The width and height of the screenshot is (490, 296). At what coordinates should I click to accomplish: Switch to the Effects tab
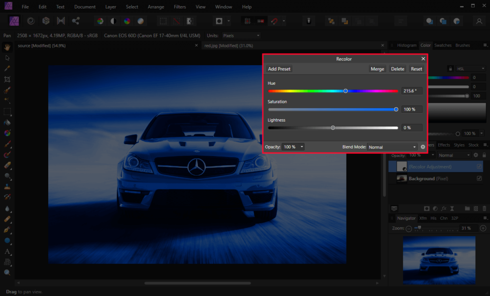(x=444, y=145)
